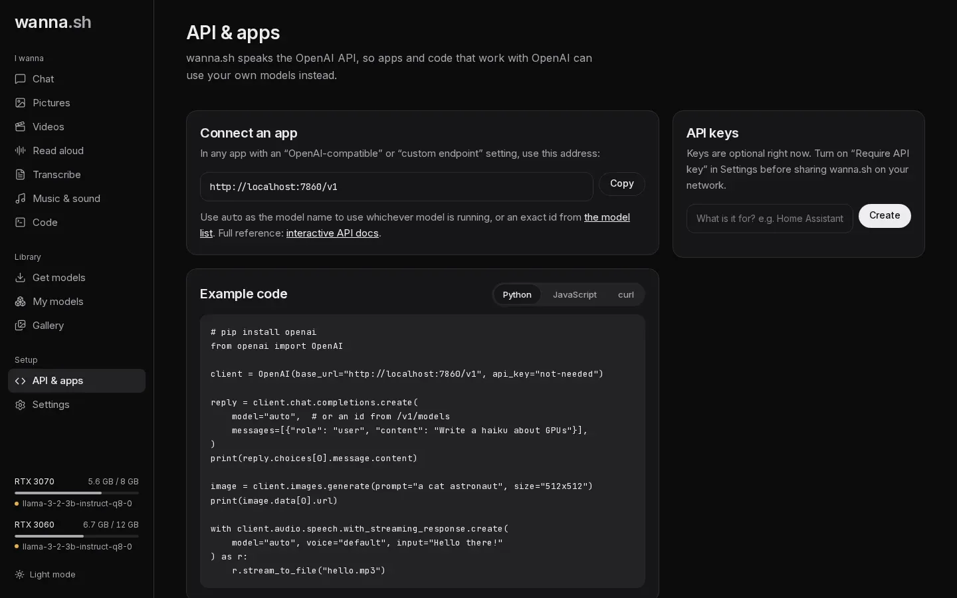The image size is (957, 598).
Task: Go to the wanna.sh home logo
Action: point(53,22)
